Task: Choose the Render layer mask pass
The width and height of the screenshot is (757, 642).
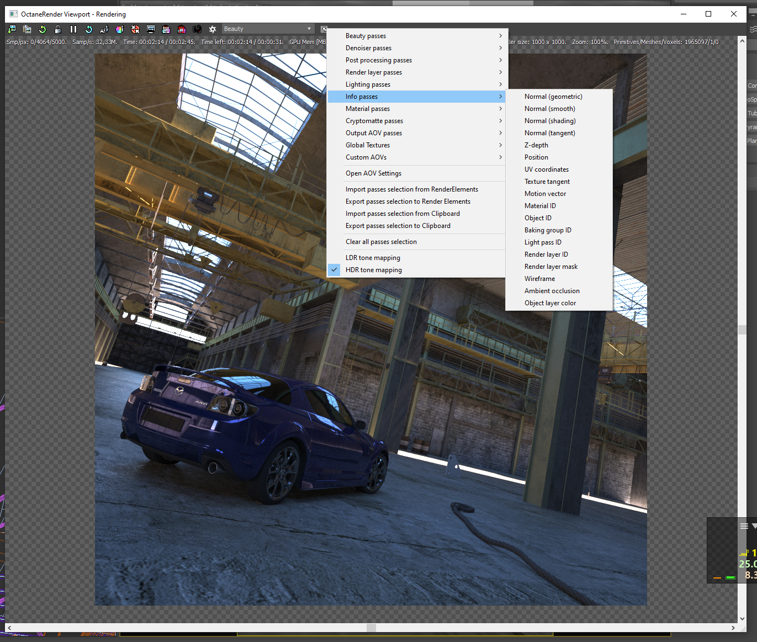Action: (559, 267)
